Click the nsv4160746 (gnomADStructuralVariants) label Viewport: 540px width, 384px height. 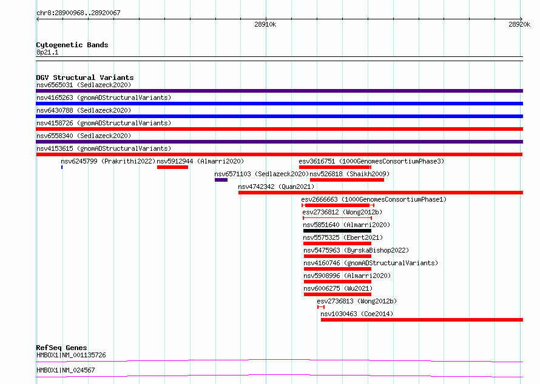coord(371,263)
